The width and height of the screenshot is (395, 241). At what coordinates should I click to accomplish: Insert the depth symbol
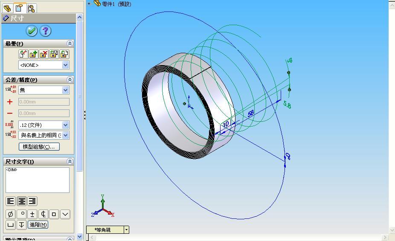click(x=22, y=225)
